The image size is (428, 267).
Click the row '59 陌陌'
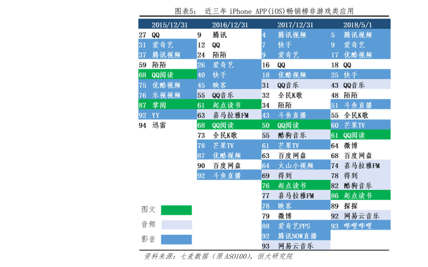[167, 65]
